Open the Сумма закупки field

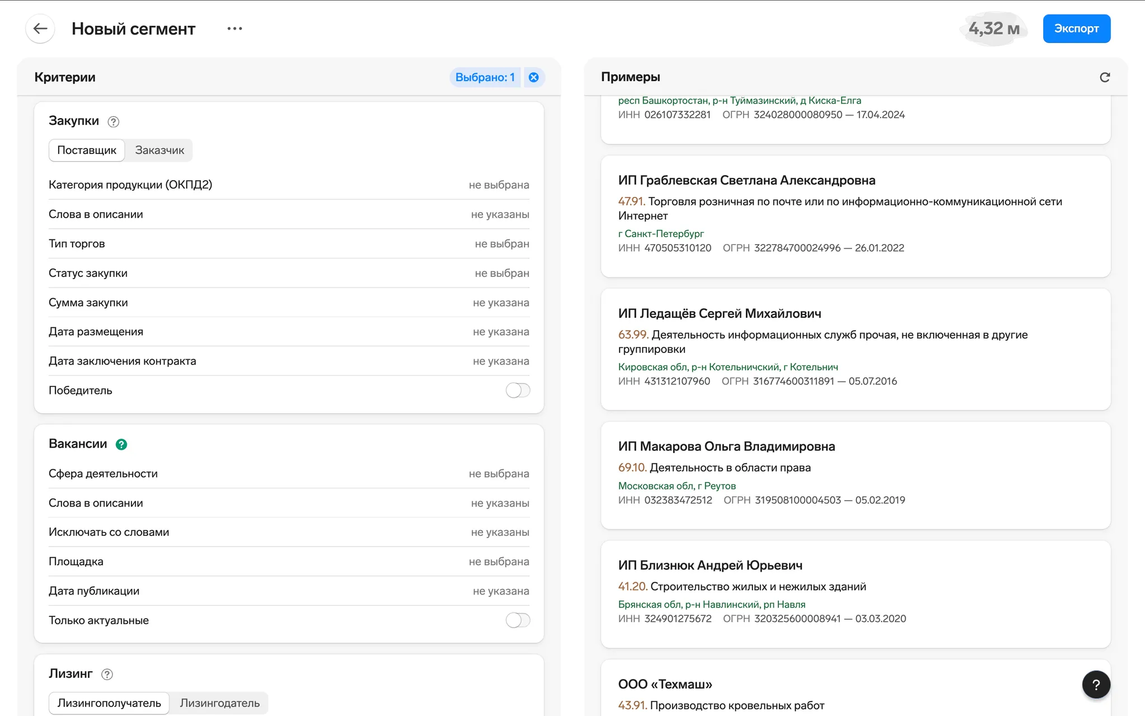point(289,302)
